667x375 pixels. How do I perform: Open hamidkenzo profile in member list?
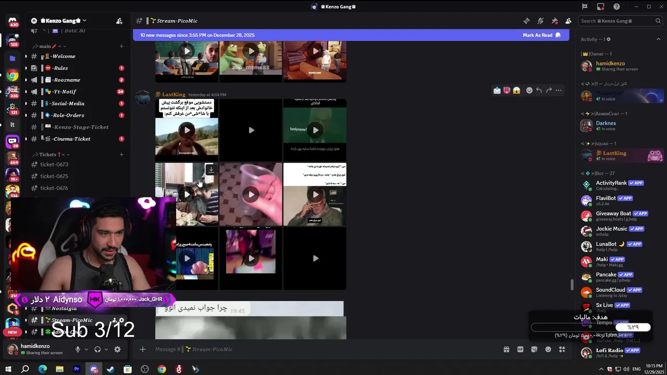click(x=622, y=66)
